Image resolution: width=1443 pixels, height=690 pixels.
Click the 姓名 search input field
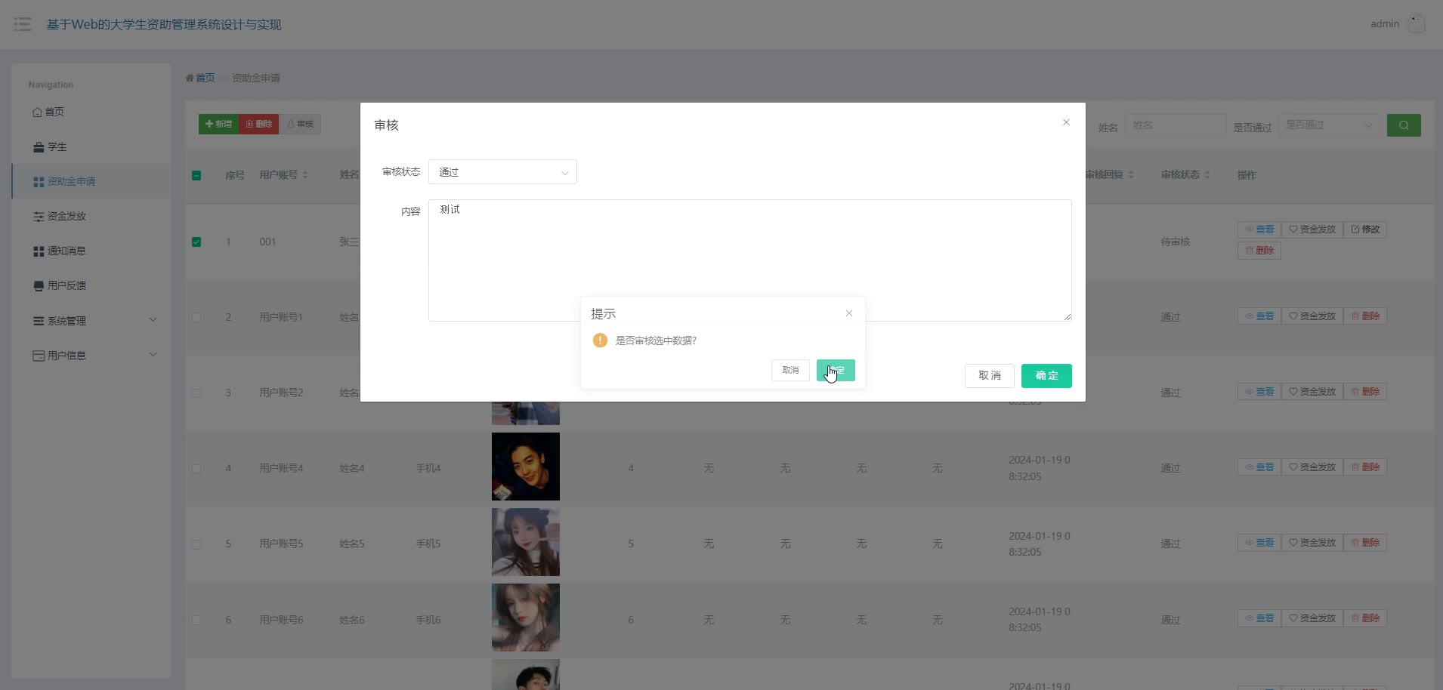(x=1176, y=125)
